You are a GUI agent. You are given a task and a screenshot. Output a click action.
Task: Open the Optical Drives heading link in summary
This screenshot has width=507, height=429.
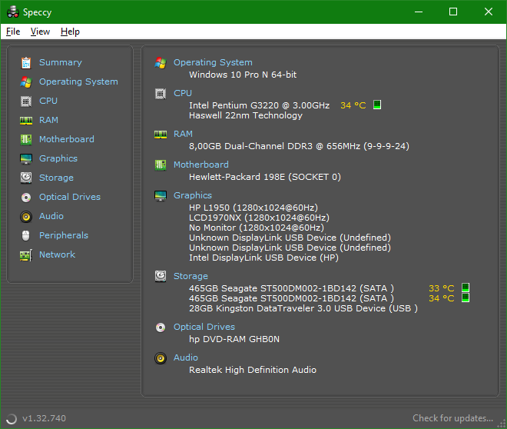pyautogui.click(x=204, y=327)
